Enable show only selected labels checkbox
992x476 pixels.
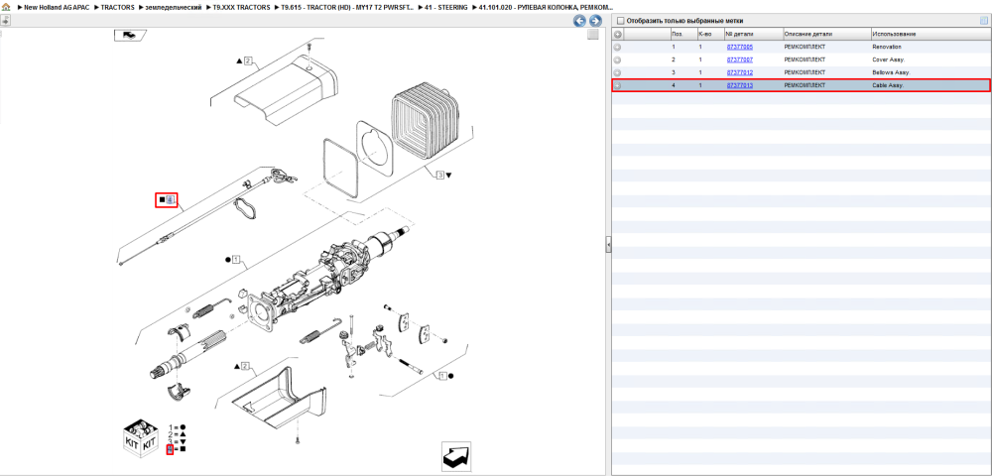point(620,21)
